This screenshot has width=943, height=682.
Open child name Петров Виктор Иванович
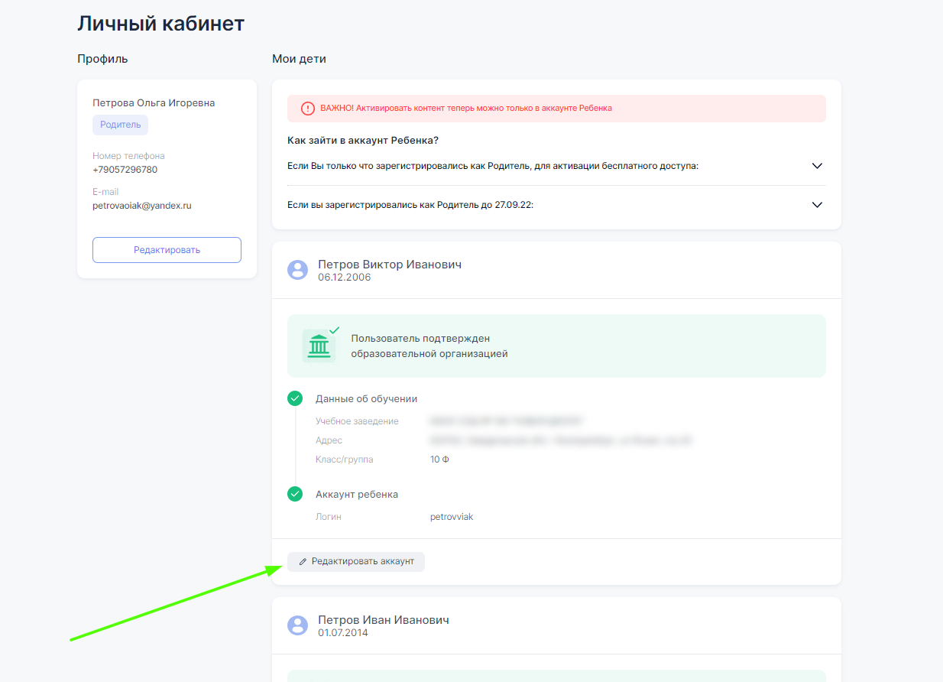[389, 265]
